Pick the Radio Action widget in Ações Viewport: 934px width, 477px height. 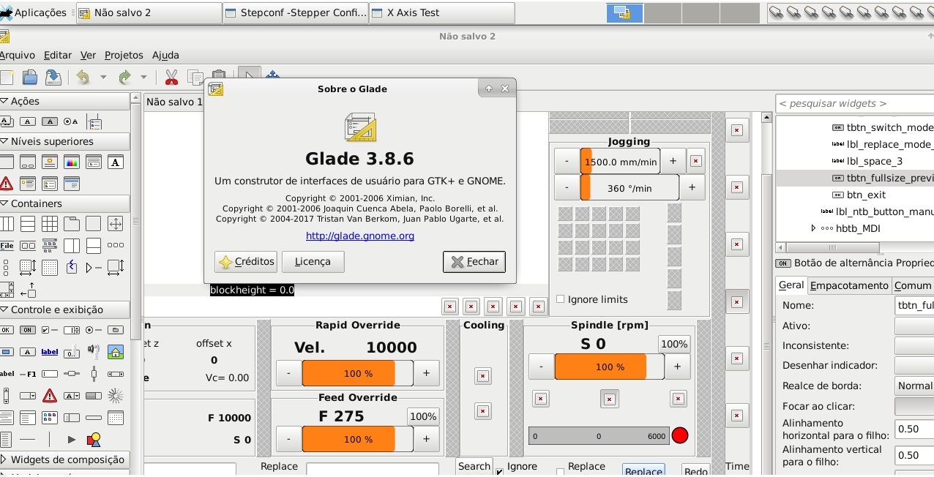coord(71,121)
